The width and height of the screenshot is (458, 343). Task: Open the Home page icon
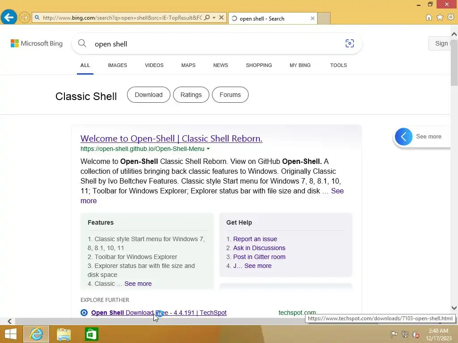pos(429,17)
